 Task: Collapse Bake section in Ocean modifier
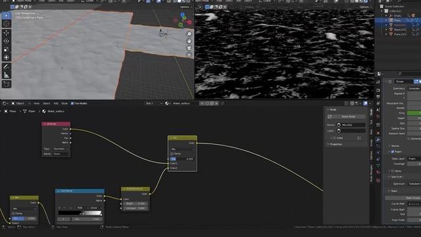coord(393,191)
